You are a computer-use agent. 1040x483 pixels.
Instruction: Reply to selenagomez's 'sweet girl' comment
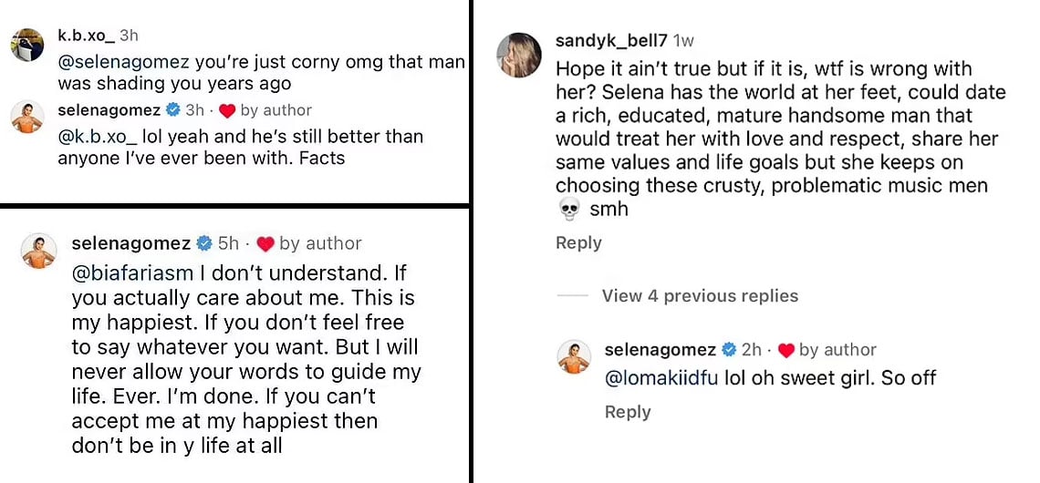628,412
